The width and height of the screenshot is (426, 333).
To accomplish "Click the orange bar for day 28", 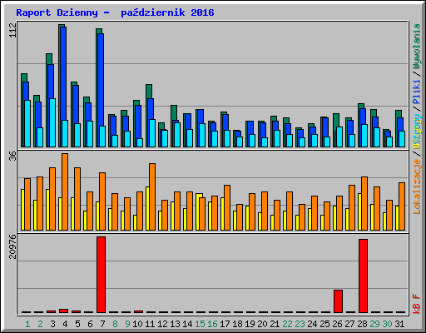I will (364, 203).
